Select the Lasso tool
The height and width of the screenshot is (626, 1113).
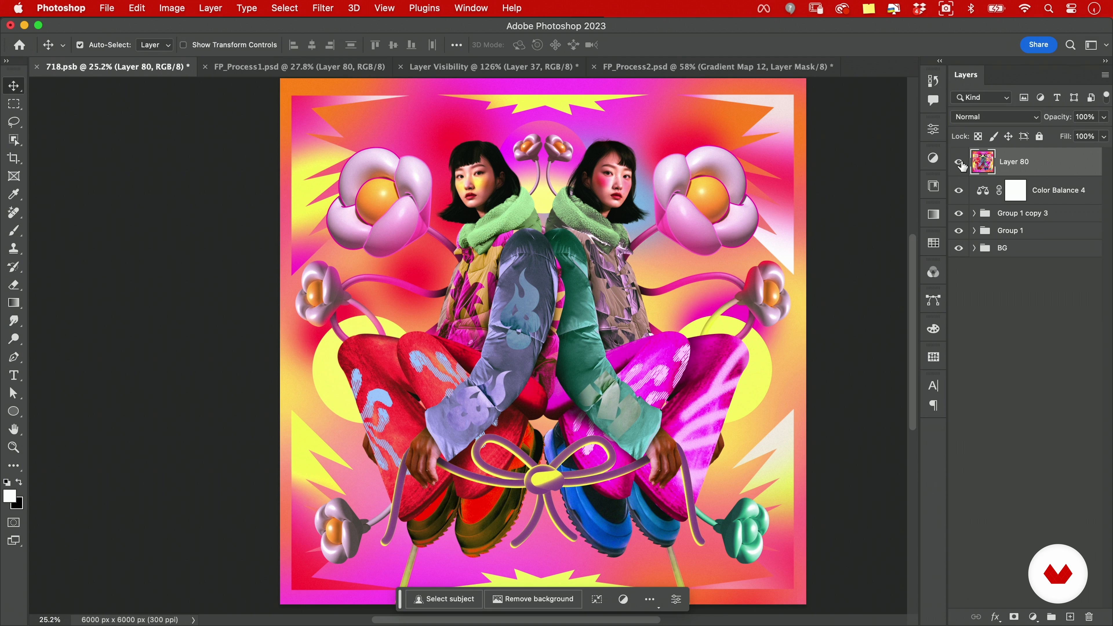click(x=14, y=122)
